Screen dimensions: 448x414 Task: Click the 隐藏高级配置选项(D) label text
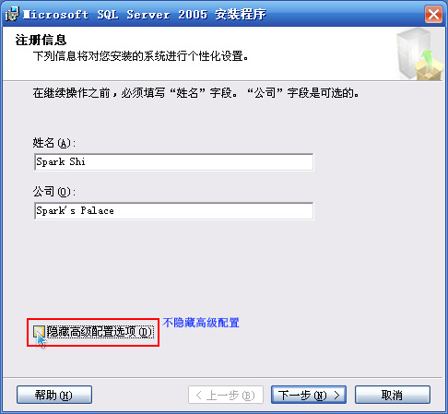pos(100,332)
